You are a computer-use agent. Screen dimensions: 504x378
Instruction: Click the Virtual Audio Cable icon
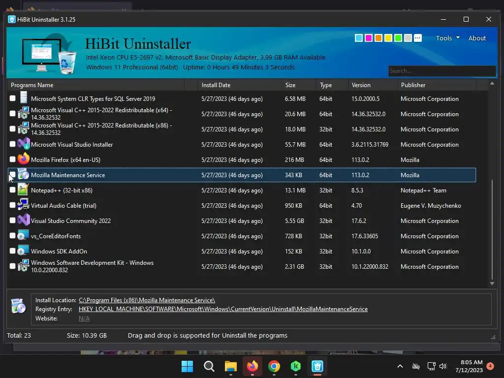click(24, 205)
